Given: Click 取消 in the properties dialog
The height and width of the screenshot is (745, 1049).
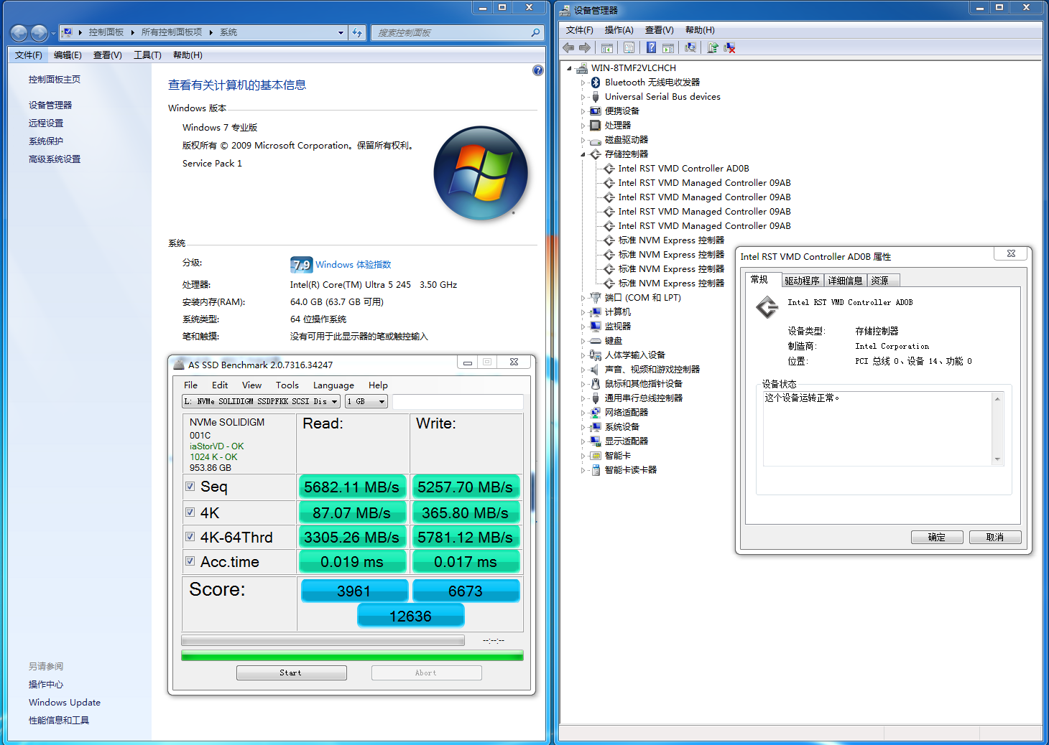Looking at the screenshot, I should (x=995, y=538).
